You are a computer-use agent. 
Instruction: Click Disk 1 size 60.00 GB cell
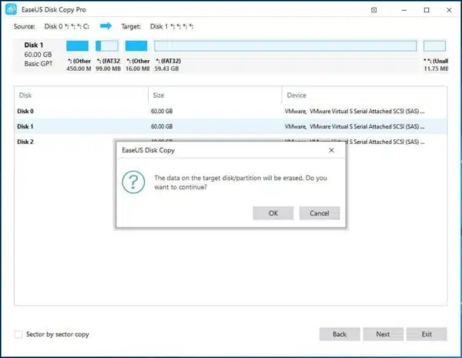(x=162, y=126)
